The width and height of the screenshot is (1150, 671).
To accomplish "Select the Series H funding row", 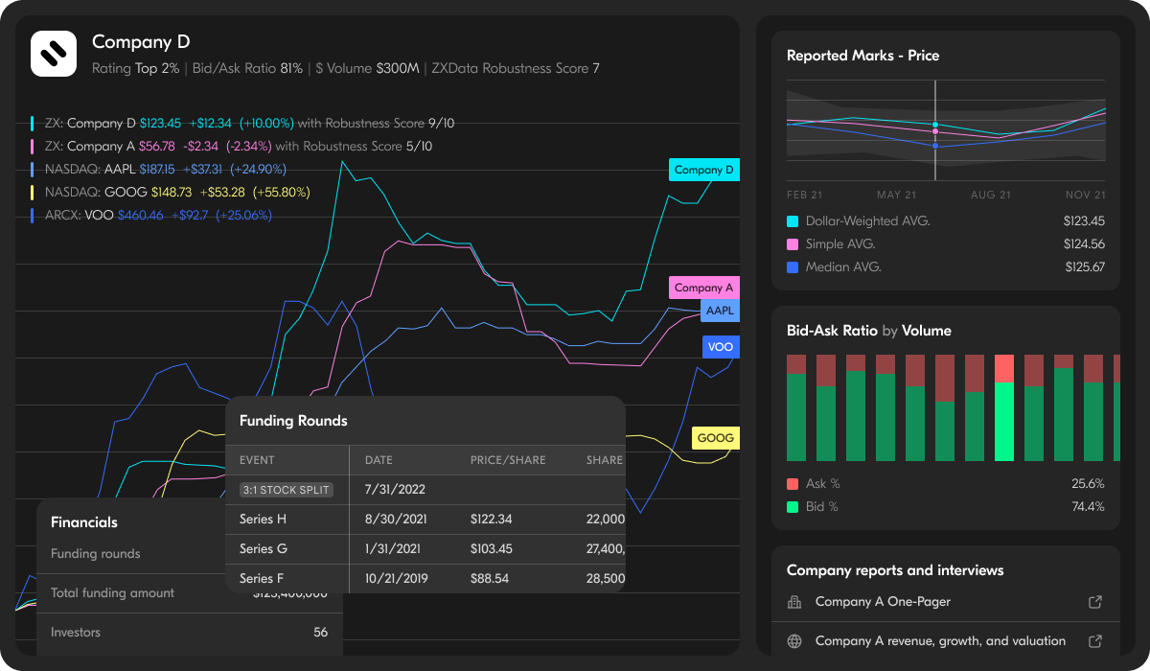I will point(425,520).
